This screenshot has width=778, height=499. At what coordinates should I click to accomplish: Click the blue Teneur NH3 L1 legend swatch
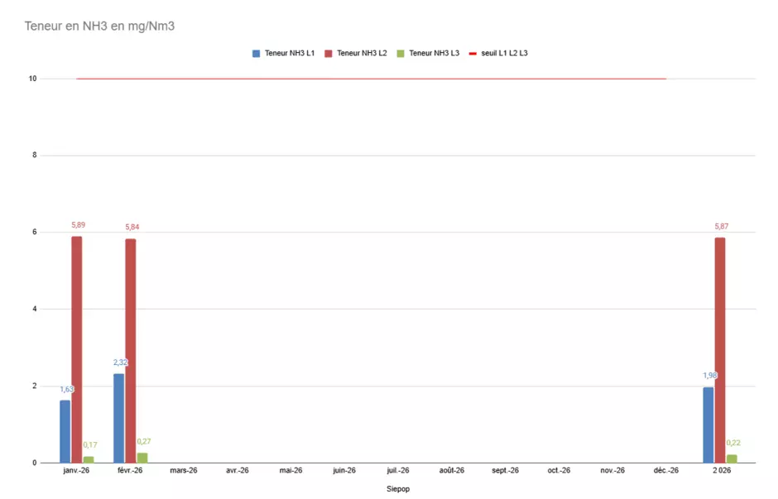tap(257, 53)
